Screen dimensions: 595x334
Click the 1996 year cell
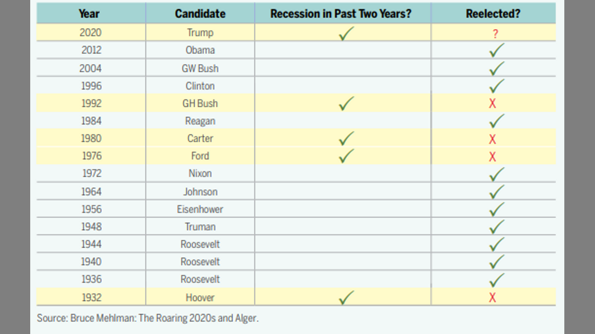click(91, 86)
